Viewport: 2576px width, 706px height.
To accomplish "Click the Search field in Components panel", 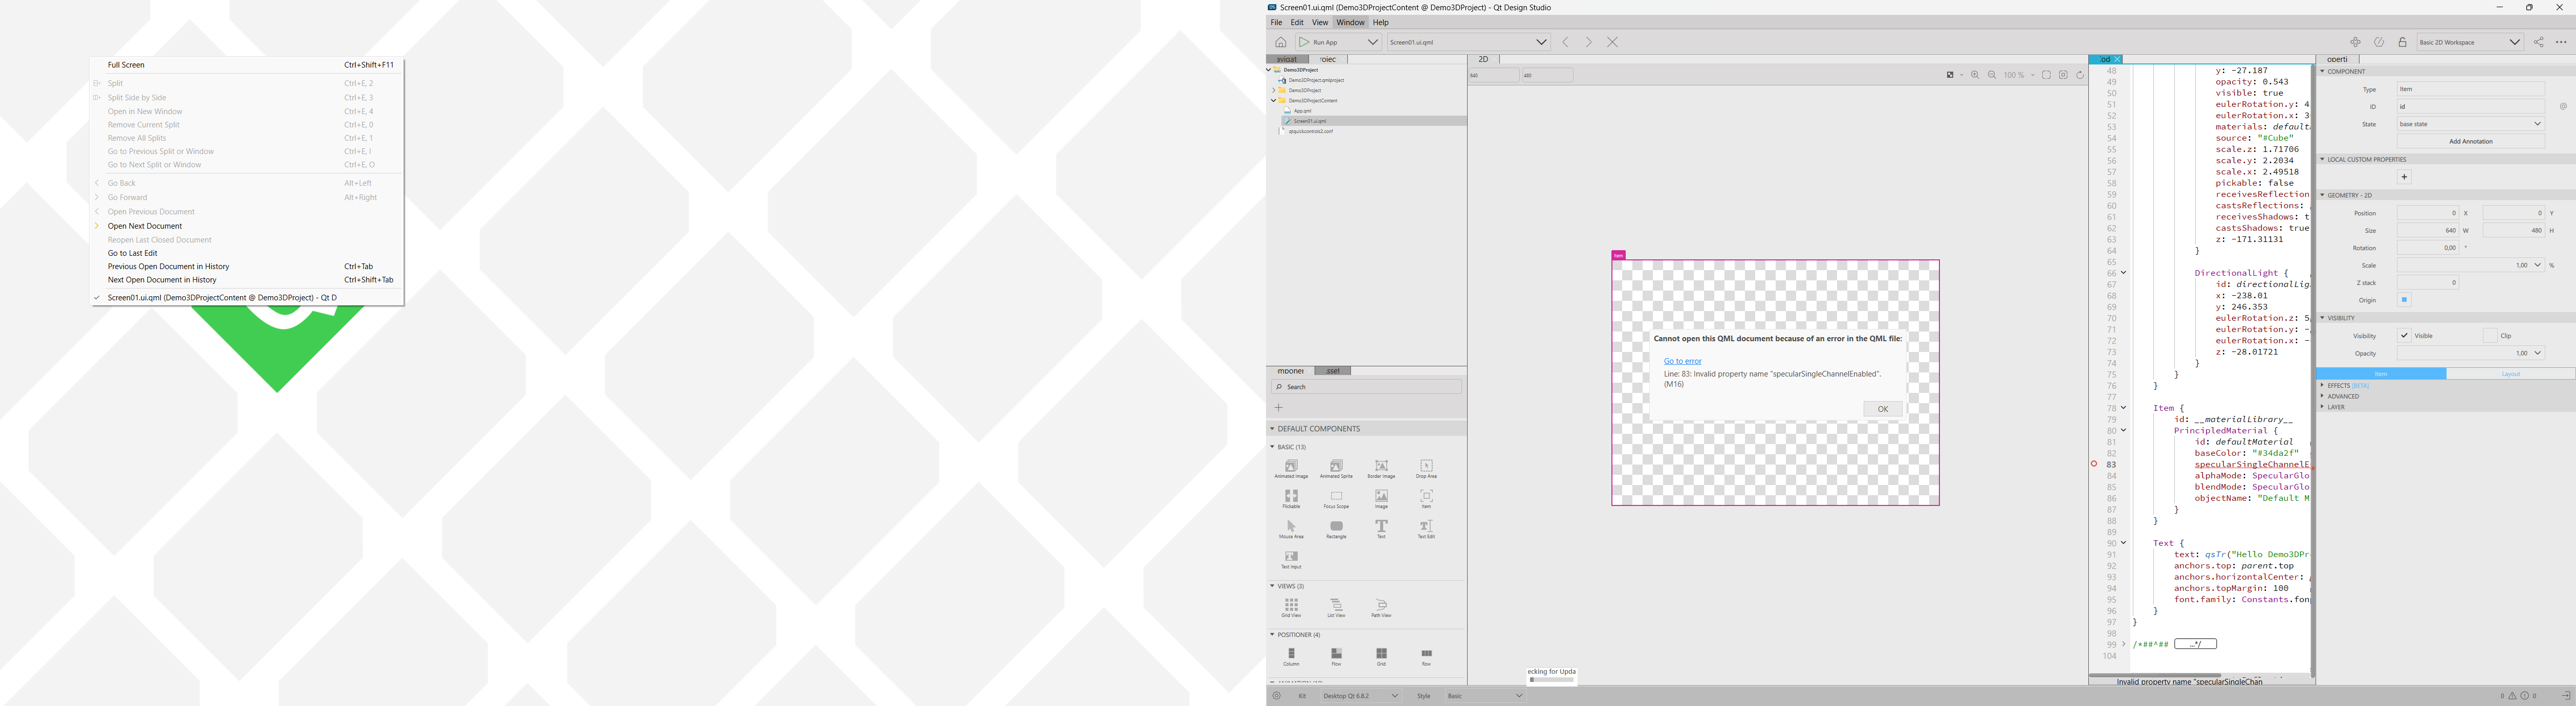I will click(x=1366, y=387).
